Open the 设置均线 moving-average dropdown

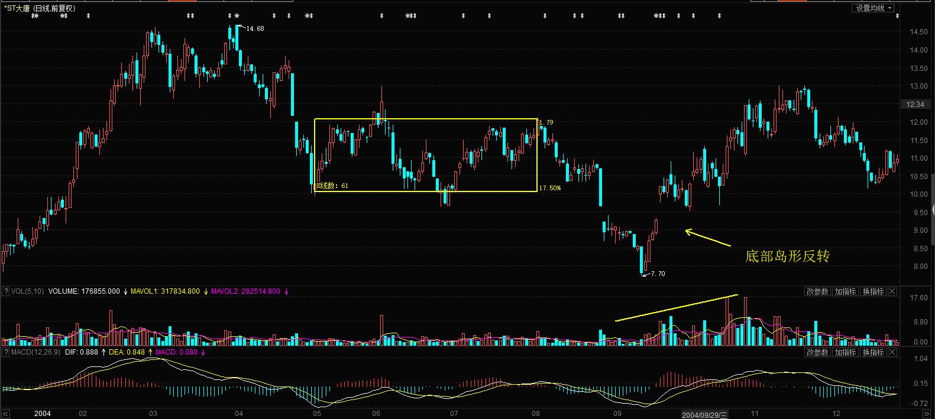pos(874,8)
